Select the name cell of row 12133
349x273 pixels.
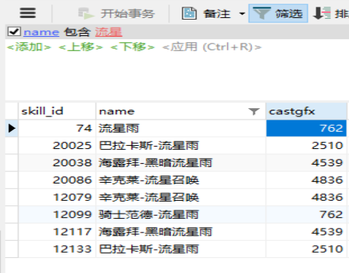click(x=181, y=249)
